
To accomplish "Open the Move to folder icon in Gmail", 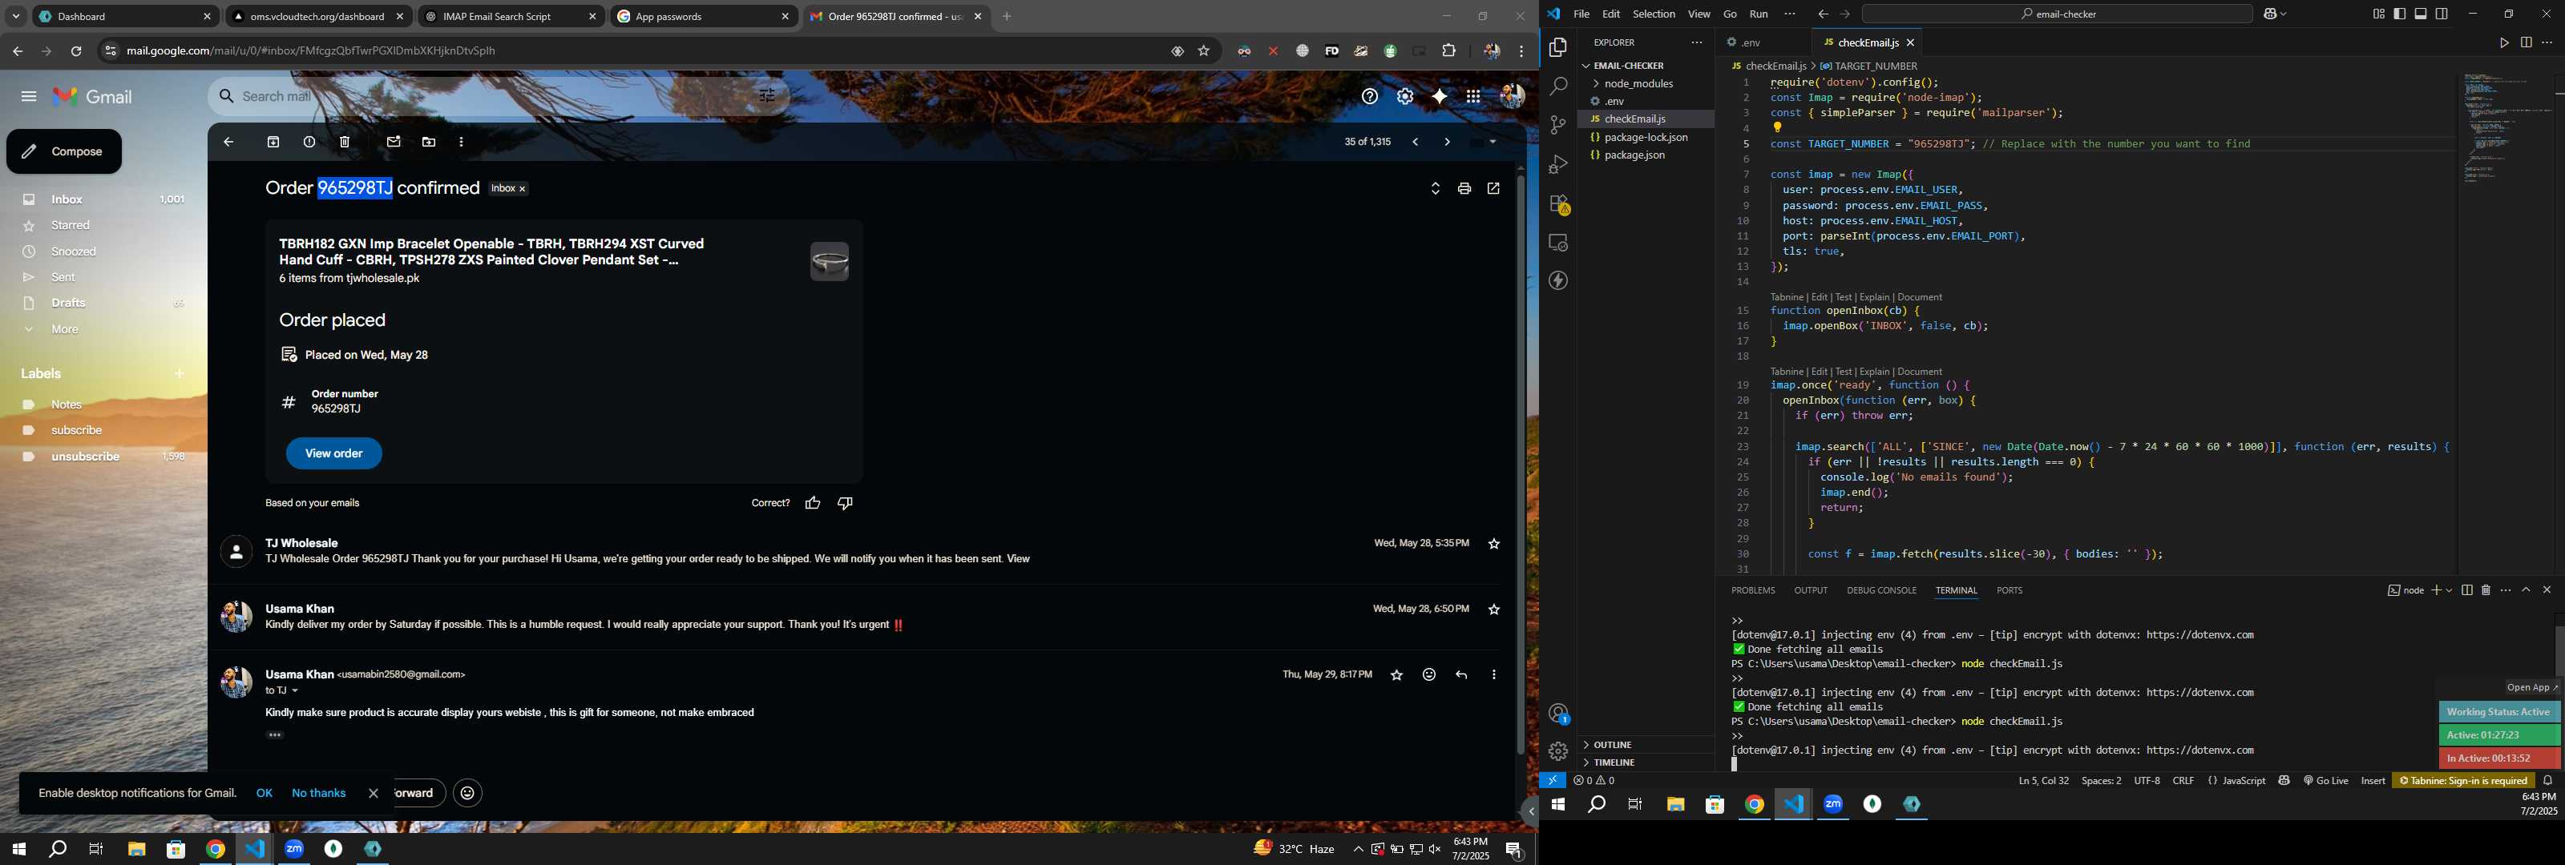I will point(429,143).
